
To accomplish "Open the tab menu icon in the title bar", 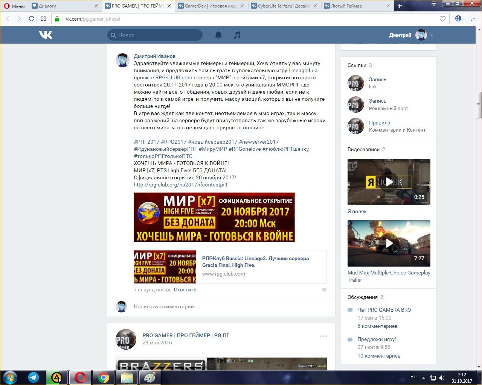I will click(434, 4).
